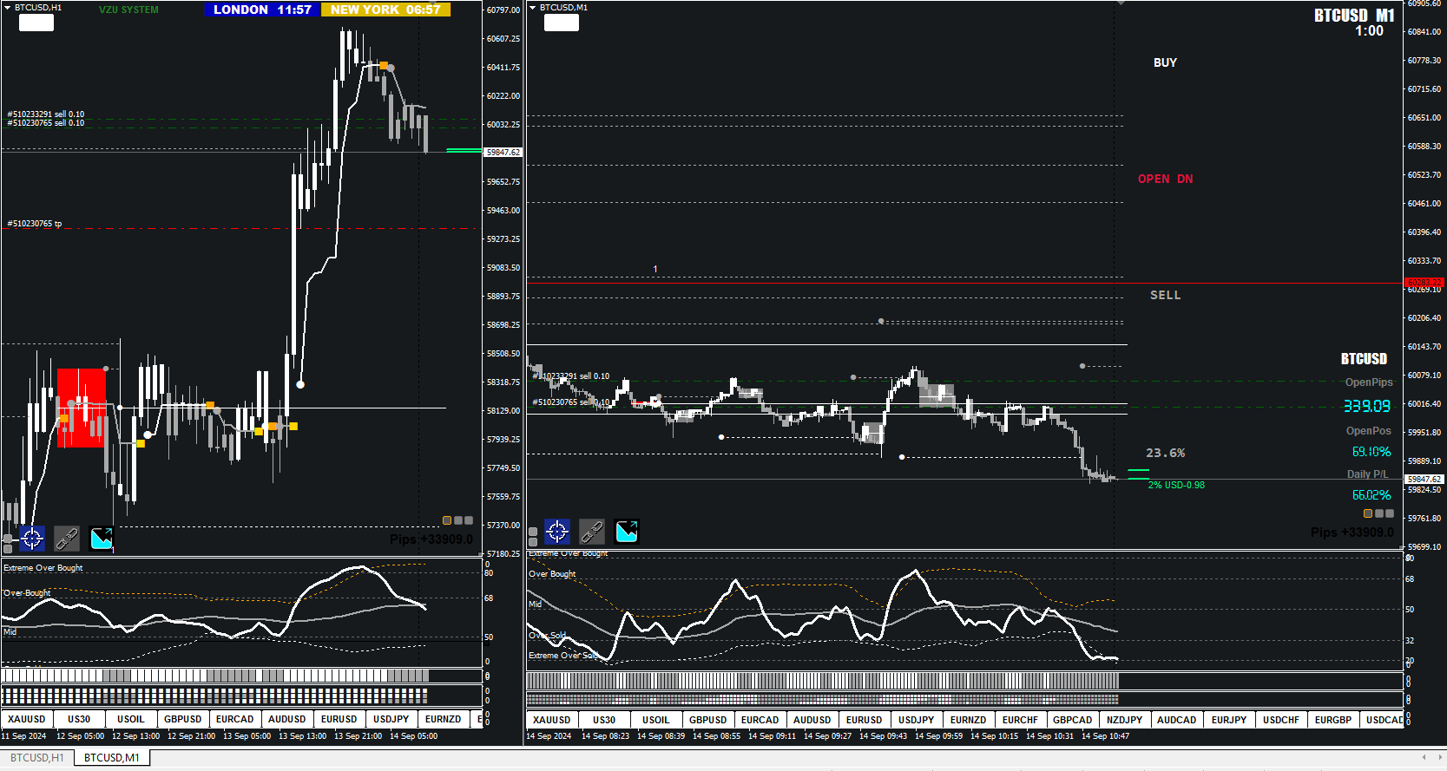Toggle the small gray square beside M1 crosshair icon
The height and width of the screenshot is (771, 1447).
[533, 532]
